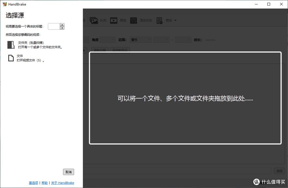Expand the Range (范围) chapters dropdown
288x188 pixels.
pos(141,40)
